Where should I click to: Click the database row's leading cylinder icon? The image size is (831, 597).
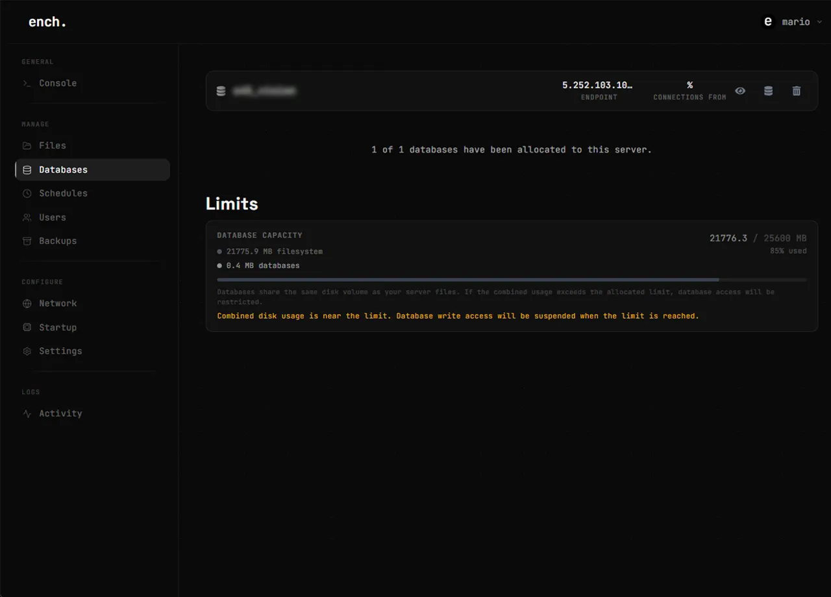[221, 91]
